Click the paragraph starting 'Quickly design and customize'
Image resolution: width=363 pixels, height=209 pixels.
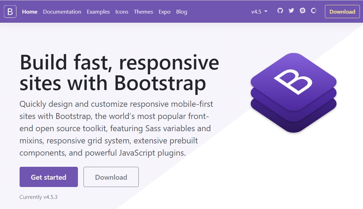[x=116, y=128]
